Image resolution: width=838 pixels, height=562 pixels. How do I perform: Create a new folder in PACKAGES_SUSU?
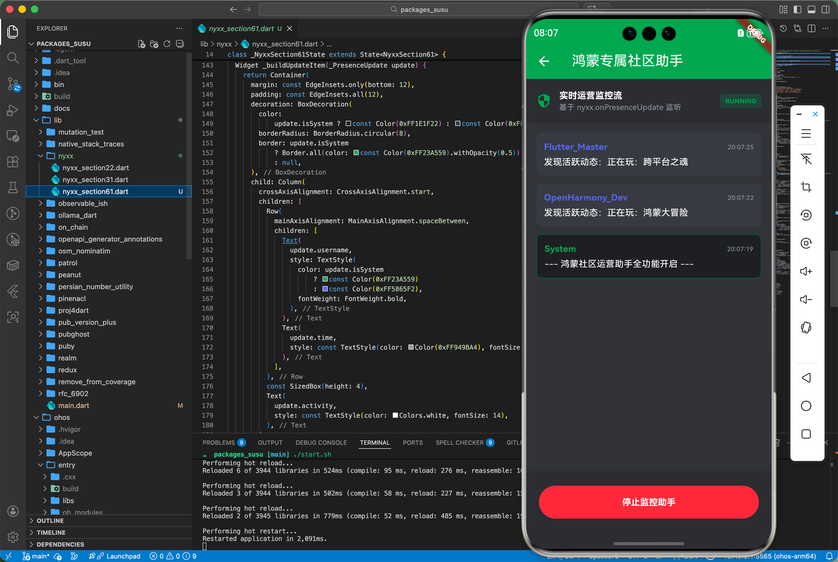tap(154, 44)
